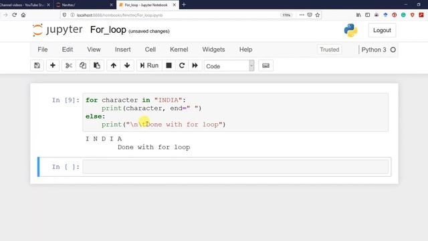Open the Insert menu
The image size is (428, 241).
[x=123, y=50]
